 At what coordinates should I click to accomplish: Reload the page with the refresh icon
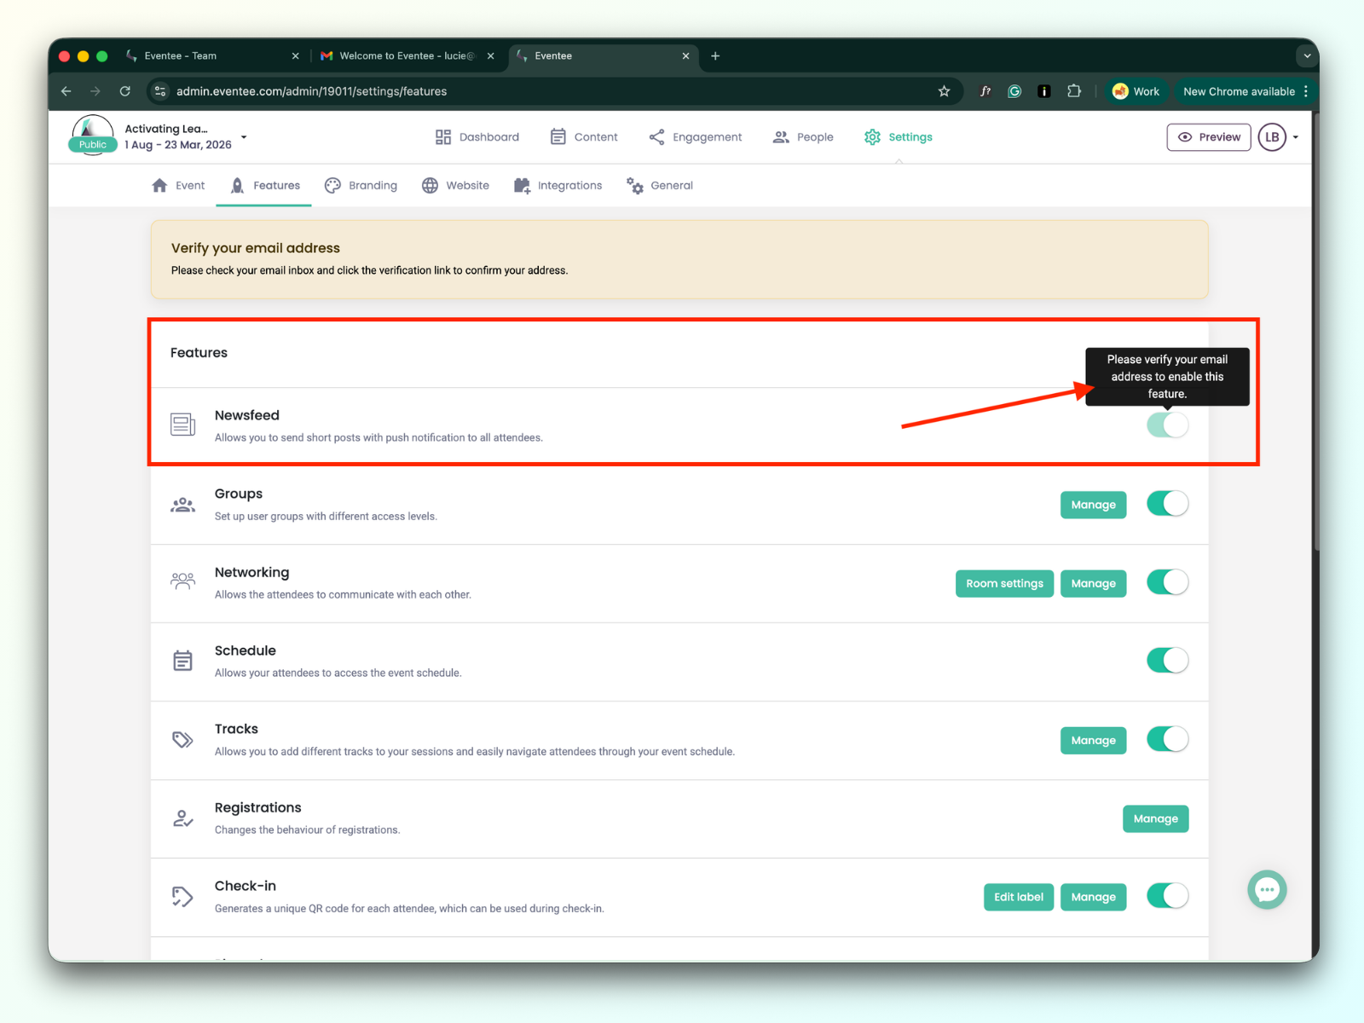125,91
